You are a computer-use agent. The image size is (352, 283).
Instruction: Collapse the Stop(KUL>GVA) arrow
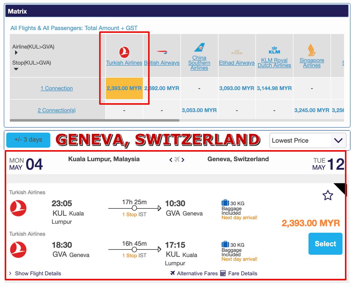(x=16, y=69)
